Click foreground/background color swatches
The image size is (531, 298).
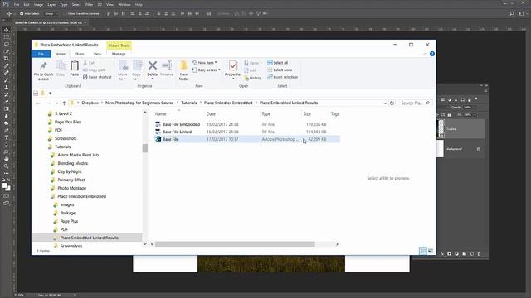click(x=6, y=186)
